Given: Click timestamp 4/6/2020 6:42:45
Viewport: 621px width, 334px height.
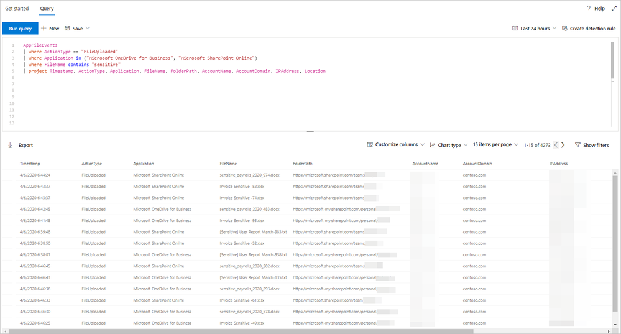Looking at the screenshot, I should tap(35, 209).
